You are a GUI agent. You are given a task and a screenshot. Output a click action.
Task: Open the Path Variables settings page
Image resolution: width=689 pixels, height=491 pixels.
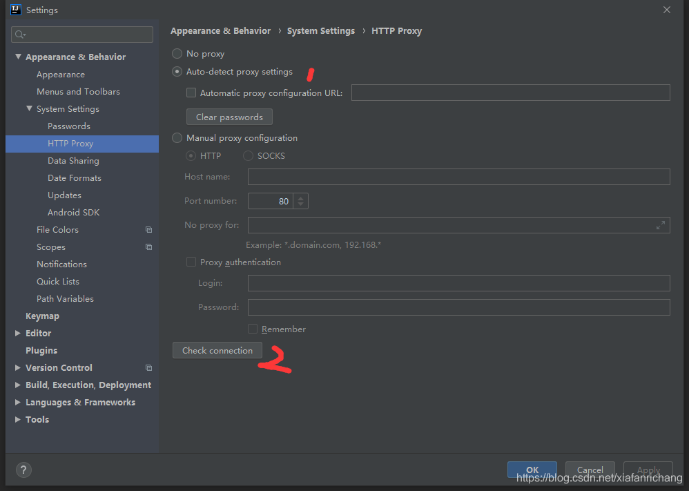[65, 298]
